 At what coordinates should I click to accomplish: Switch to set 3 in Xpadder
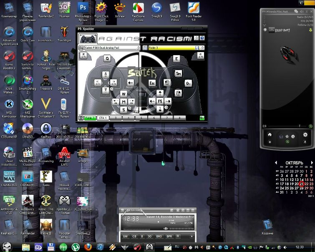pyautogui.click(x=116, y=118)
